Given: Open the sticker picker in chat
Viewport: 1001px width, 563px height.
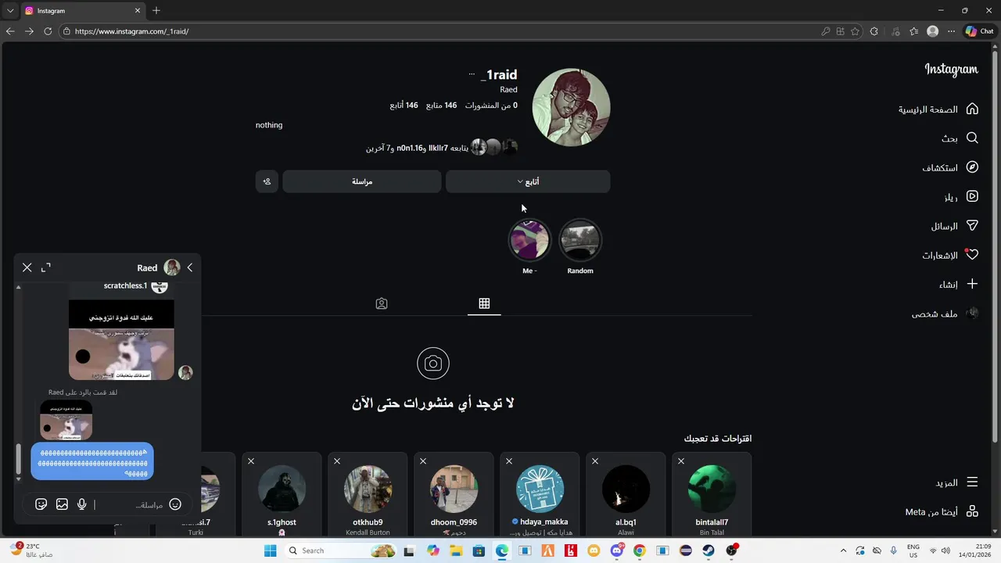Looking at the screenshot, I should point(41,504).
